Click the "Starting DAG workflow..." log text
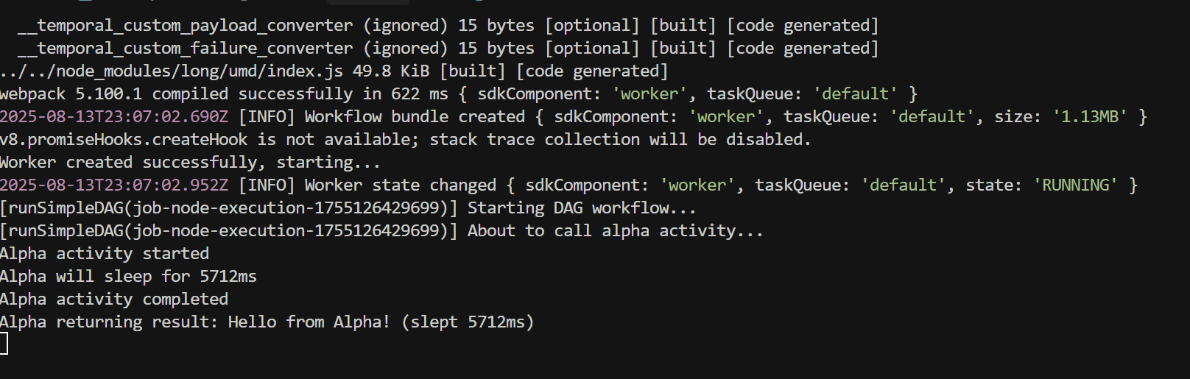 [x=582, y=208]
